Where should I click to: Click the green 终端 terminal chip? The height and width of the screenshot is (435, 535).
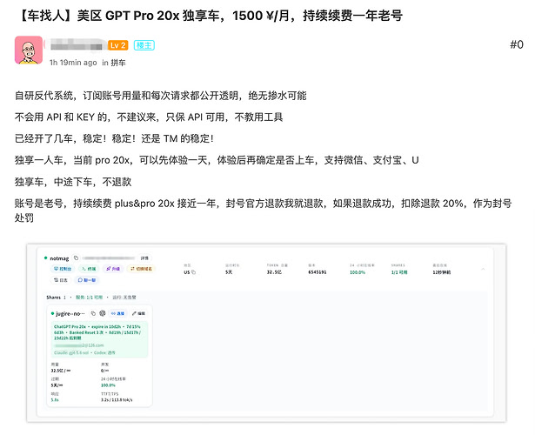coord(89,269)
